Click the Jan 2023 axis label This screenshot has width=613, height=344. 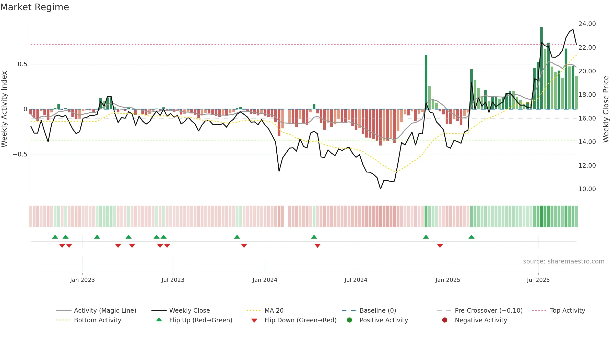coord(82,280)
